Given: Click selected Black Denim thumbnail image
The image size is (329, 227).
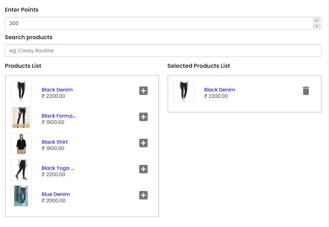Looking at the screenshot, I should [x=184, y=91].
